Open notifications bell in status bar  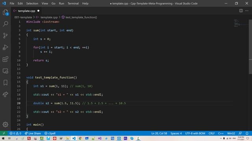pyautogui.click(x=247, y=133)
